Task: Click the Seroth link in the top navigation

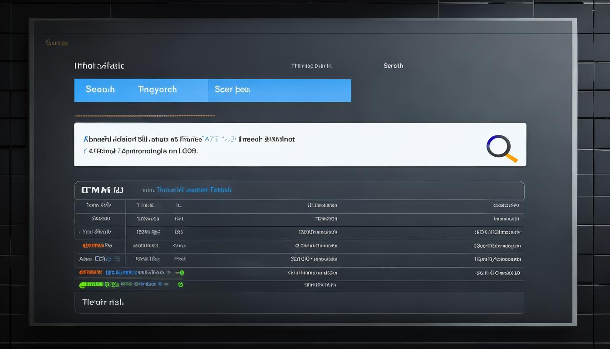Action: pos(393,66)
